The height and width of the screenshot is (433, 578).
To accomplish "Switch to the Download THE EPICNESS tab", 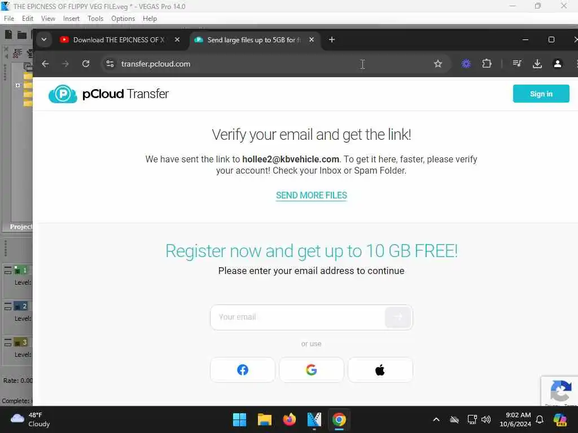I will pyautogui.click(x=117, y=40).
